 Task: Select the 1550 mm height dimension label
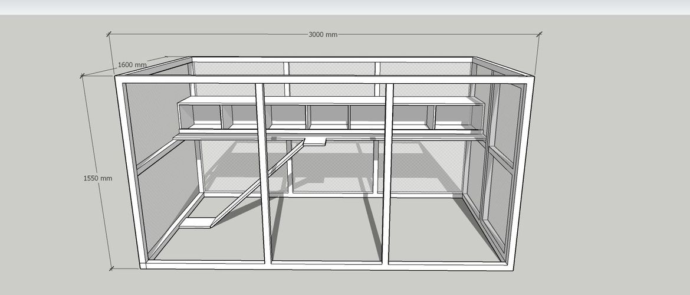click(97, 178)
